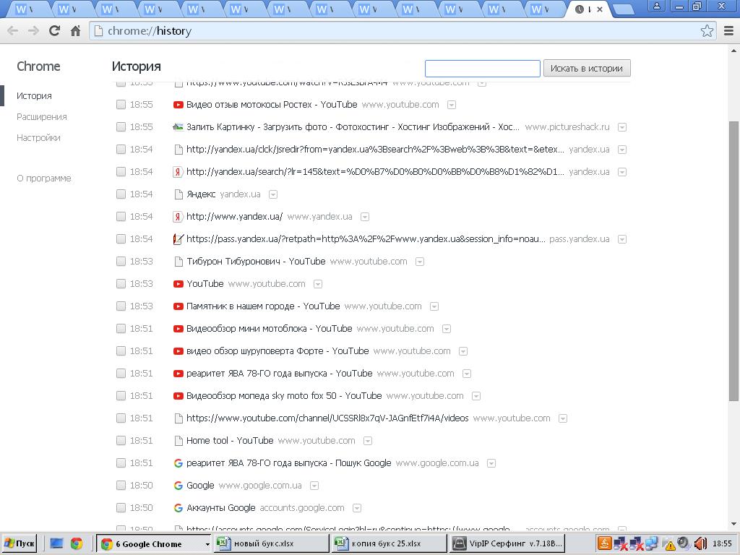Click the Java tray icon
The height and width of the screenshot is (555, 740).
coord(603,543)
